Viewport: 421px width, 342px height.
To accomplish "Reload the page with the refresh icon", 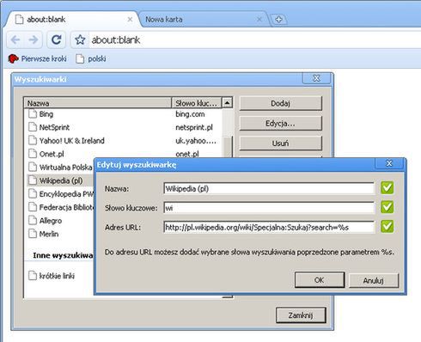I will point(57,40).
